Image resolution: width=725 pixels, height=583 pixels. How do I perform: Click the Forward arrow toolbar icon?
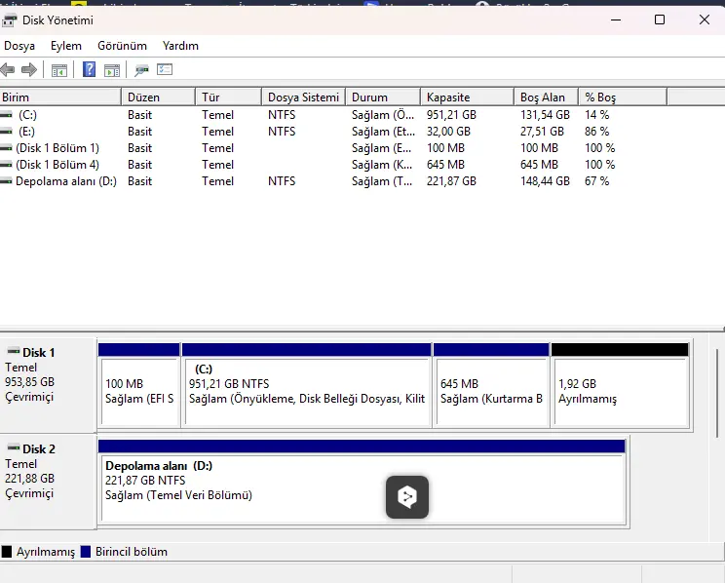coord(29,70)
